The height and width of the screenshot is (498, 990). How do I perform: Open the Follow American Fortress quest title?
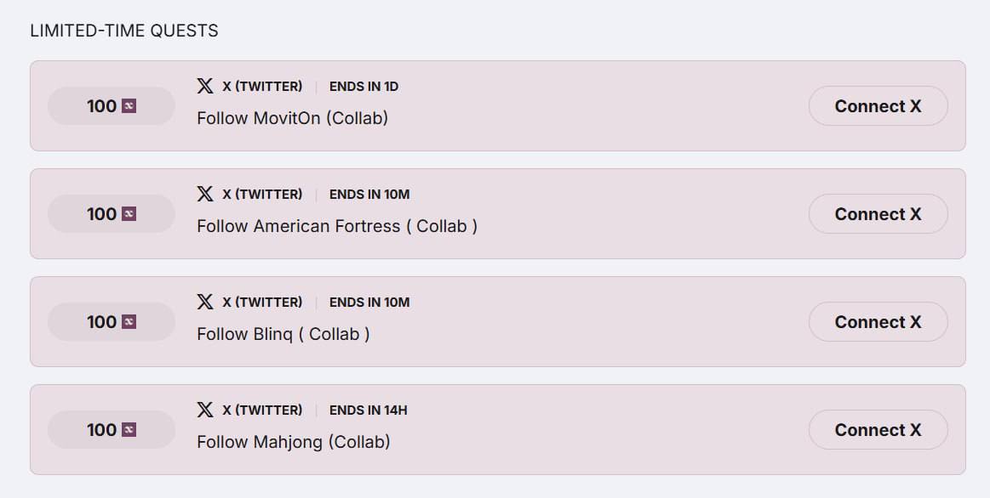tap(336, 226)
